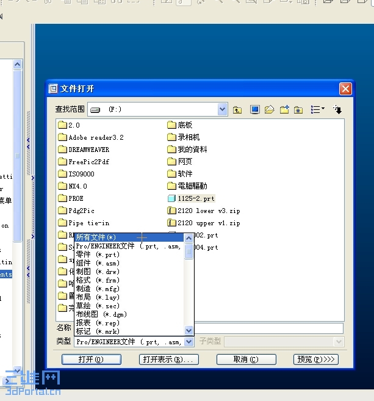Select the 電腦驅動 folder
Screen dimensions: 374x401
(187, 186)
